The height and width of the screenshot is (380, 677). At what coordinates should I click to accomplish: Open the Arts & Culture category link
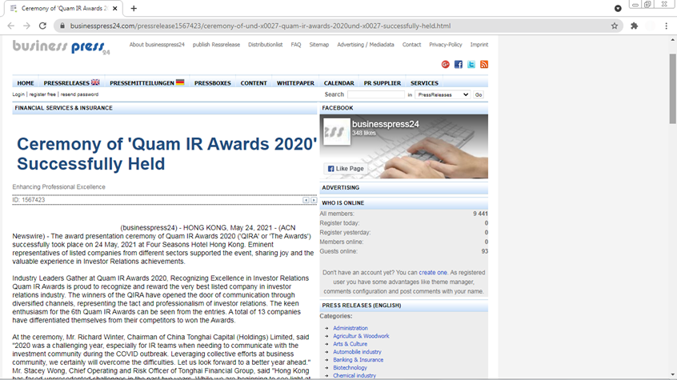point(351,344)
